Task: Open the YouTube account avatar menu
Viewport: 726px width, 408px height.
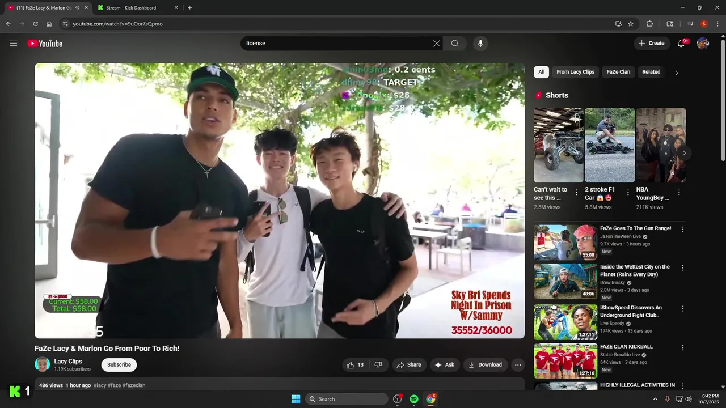Action: point(703,44)
